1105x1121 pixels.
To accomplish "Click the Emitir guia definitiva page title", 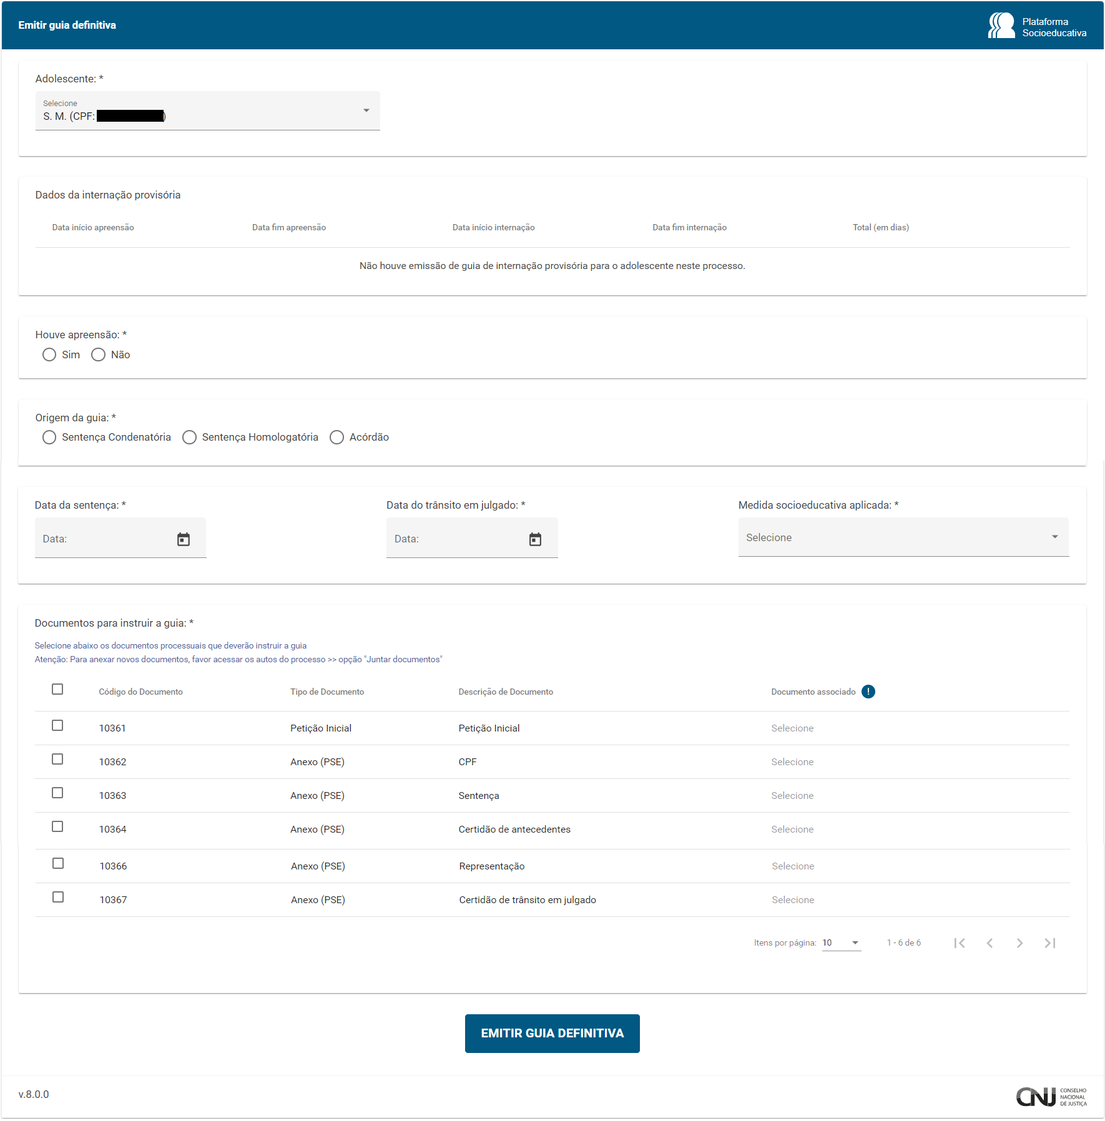I will (67, 25).
